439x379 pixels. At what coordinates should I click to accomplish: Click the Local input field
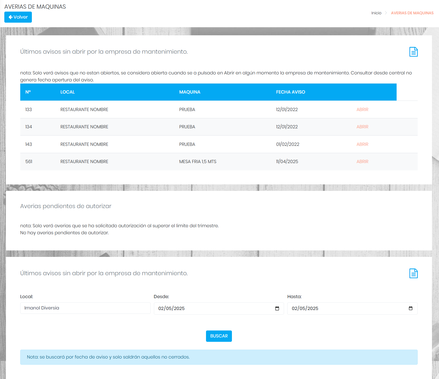(85, 308)
